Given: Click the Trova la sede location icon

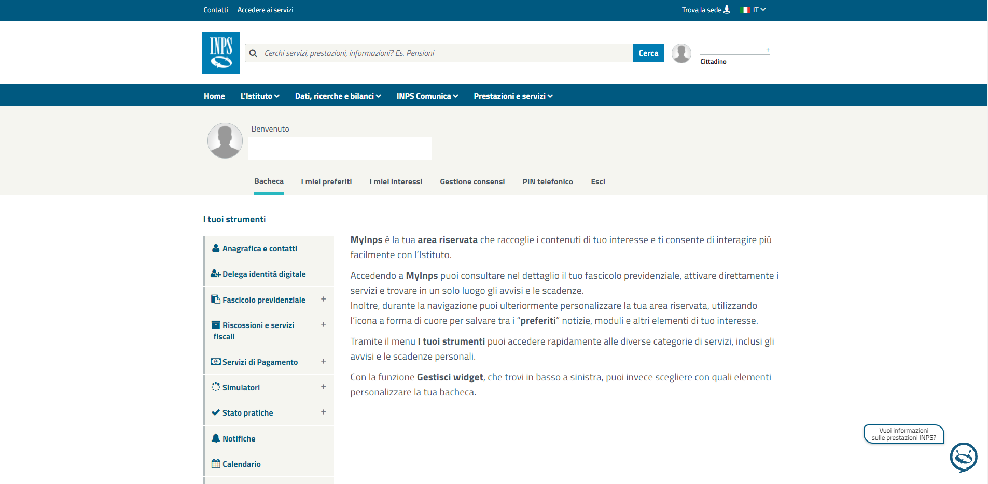Looking at the screenshot, I should (727, 10).
